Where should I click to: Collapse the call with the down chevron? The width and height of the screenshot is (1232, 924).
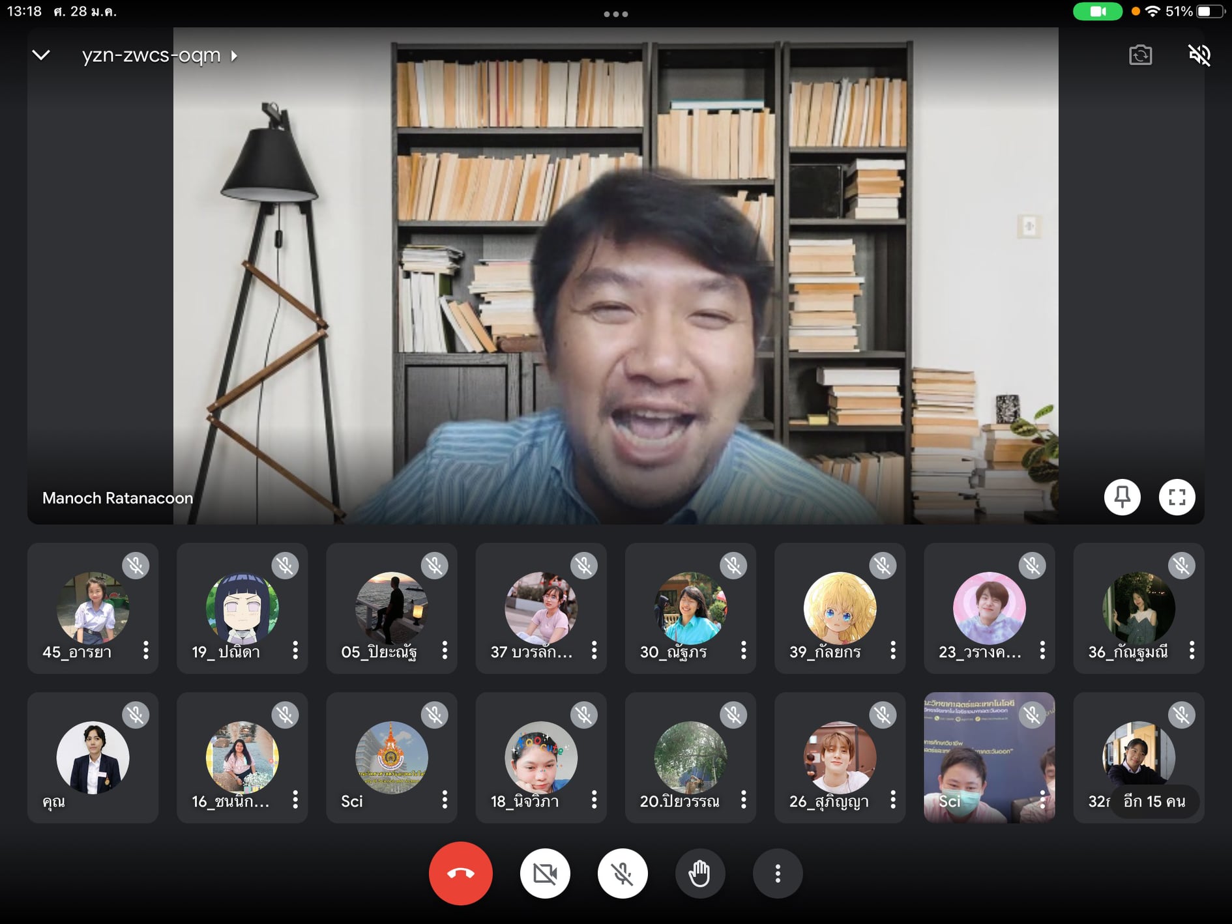[x=41, y=55]
